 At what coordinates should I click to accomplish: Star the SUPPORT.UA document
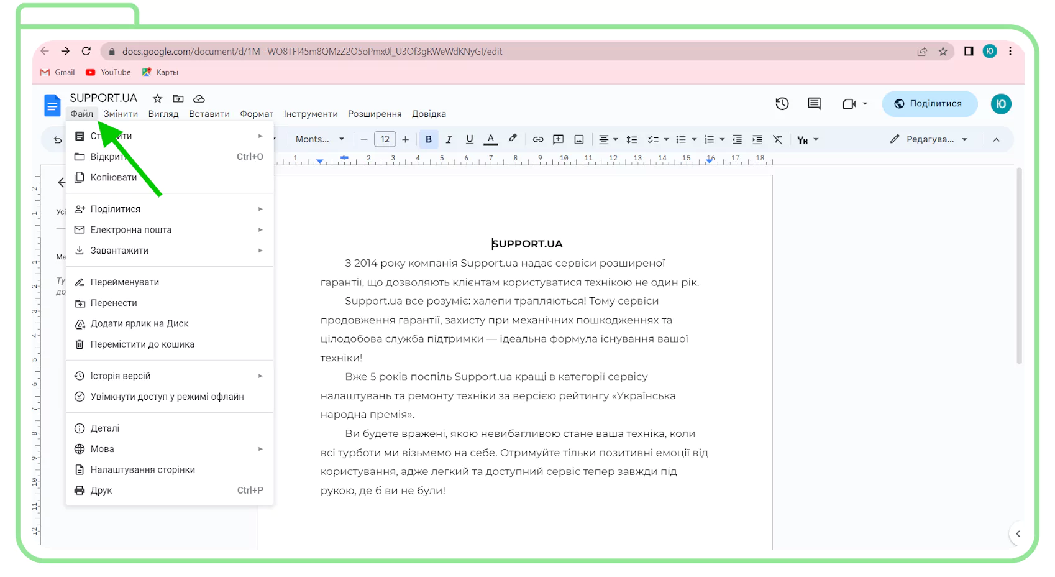coord(157,98)
